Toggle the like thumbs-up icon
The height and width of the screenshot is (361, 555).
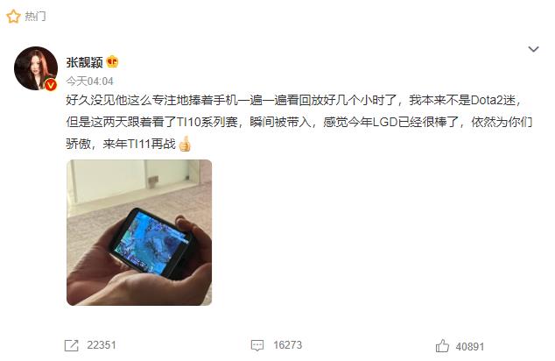(x=442, y=346)
